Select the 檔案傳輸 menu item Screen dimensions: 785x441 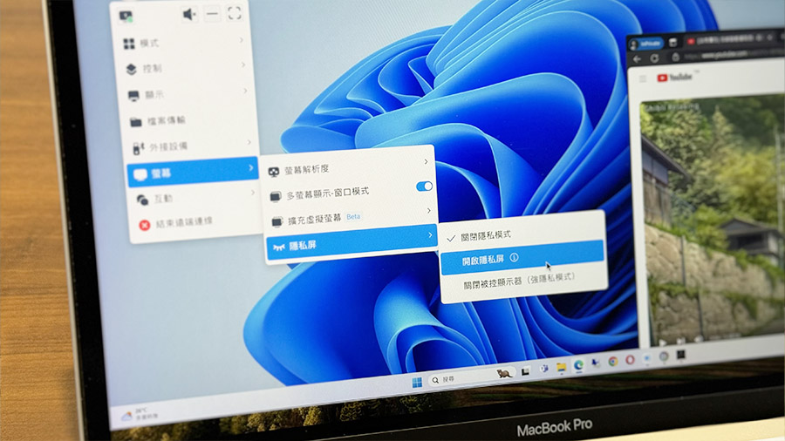189,120
